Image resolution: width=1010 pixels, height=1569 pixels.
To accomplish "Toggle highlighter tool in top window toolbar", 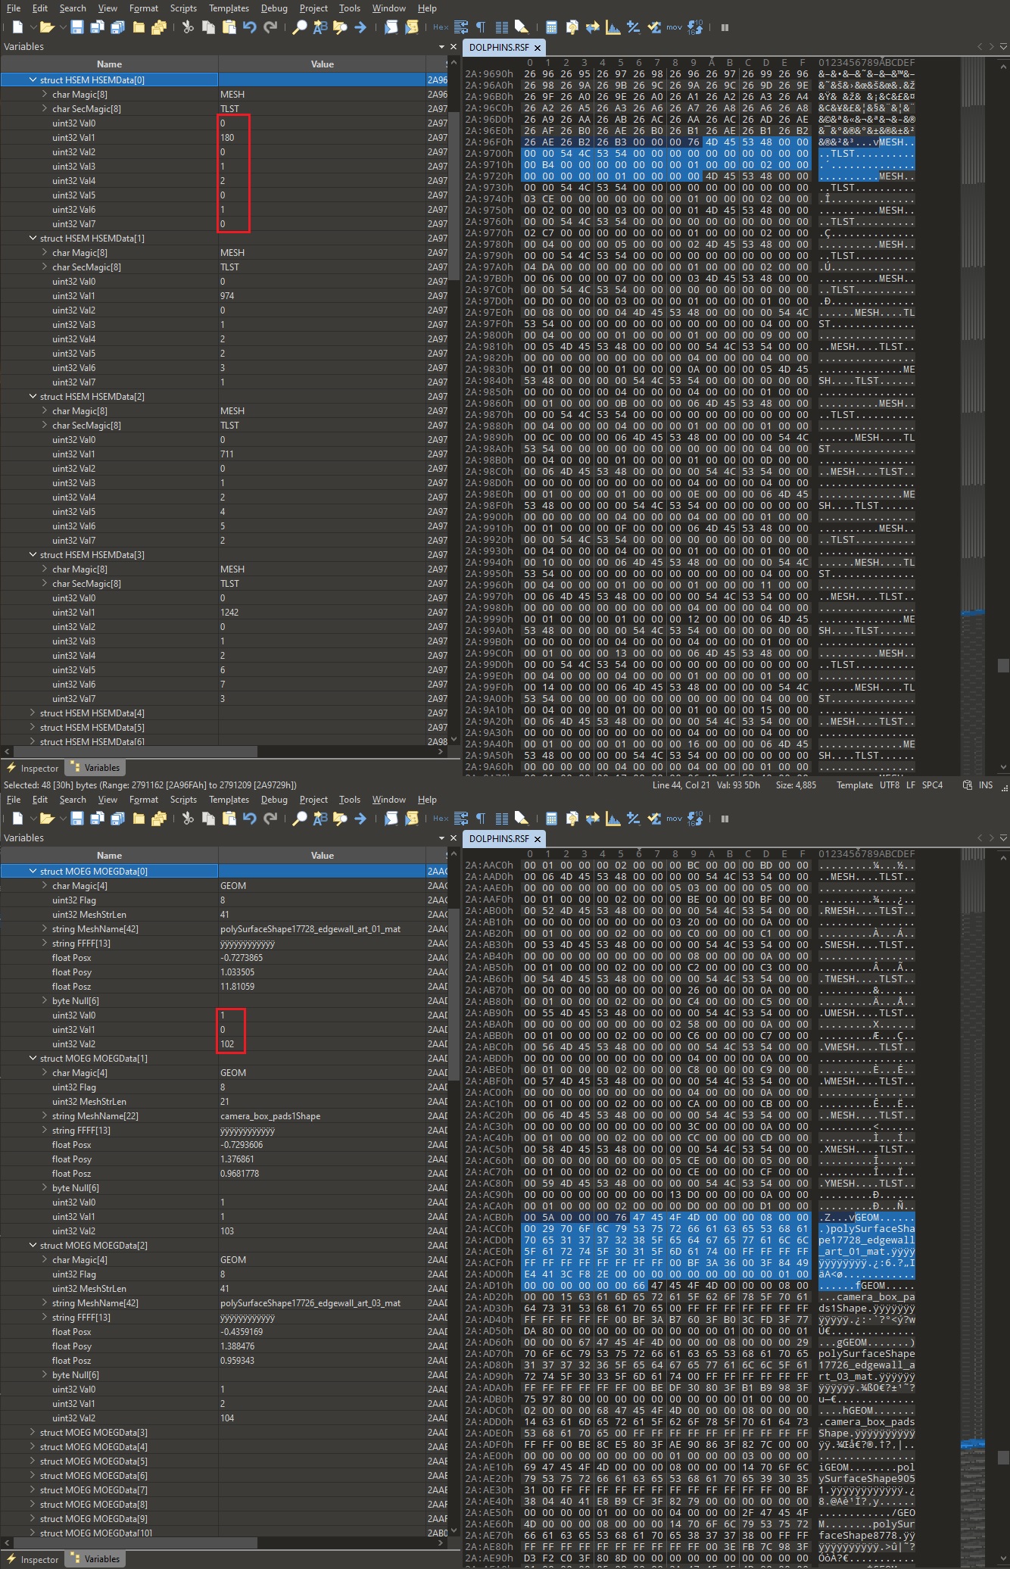I will click(x=522, y=27).
